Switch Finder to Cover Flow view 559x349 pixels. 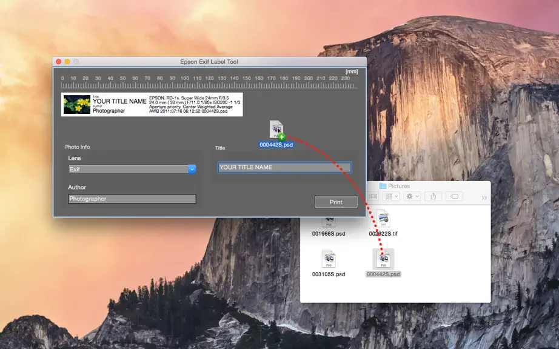click(373, 196)
